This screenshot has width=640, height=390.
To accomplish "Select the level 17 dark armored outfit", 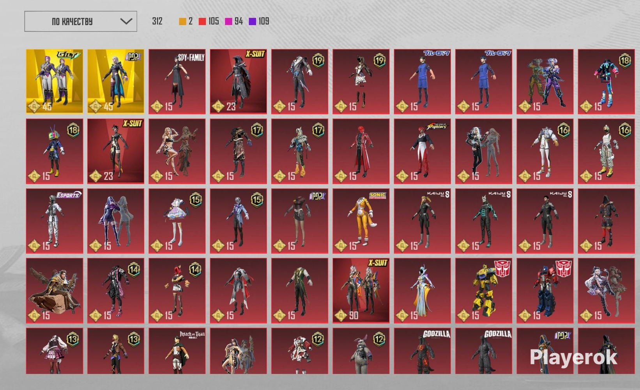I will coord(239,151).
